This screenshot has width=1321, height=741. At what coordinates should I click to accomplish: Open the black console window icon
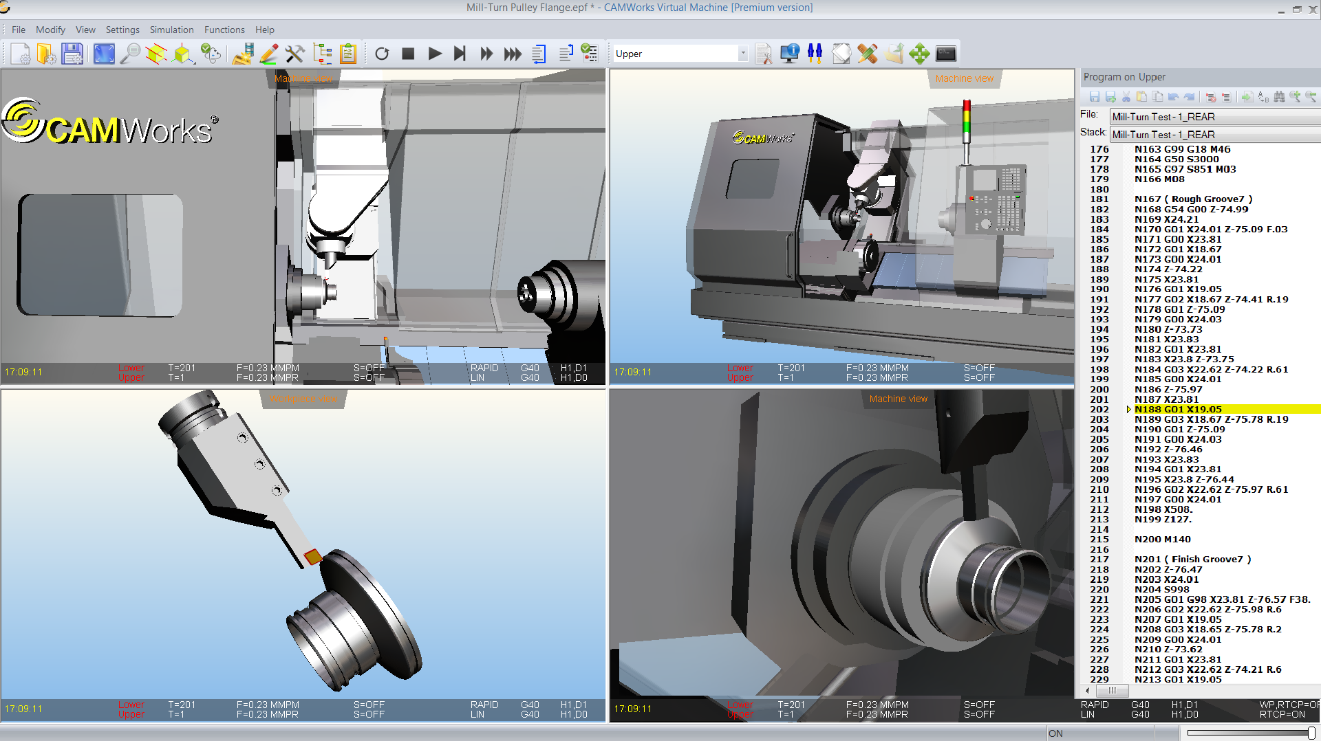(x=946, y=54)
